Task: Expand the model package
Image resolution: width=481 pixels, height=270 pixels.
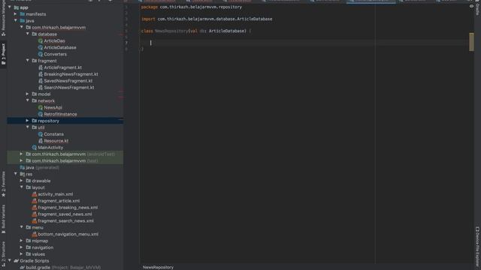Action: click(27, 94)
